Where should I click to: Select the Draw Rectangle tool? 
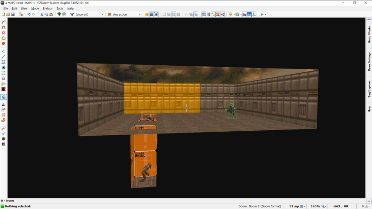pos(3,33)
